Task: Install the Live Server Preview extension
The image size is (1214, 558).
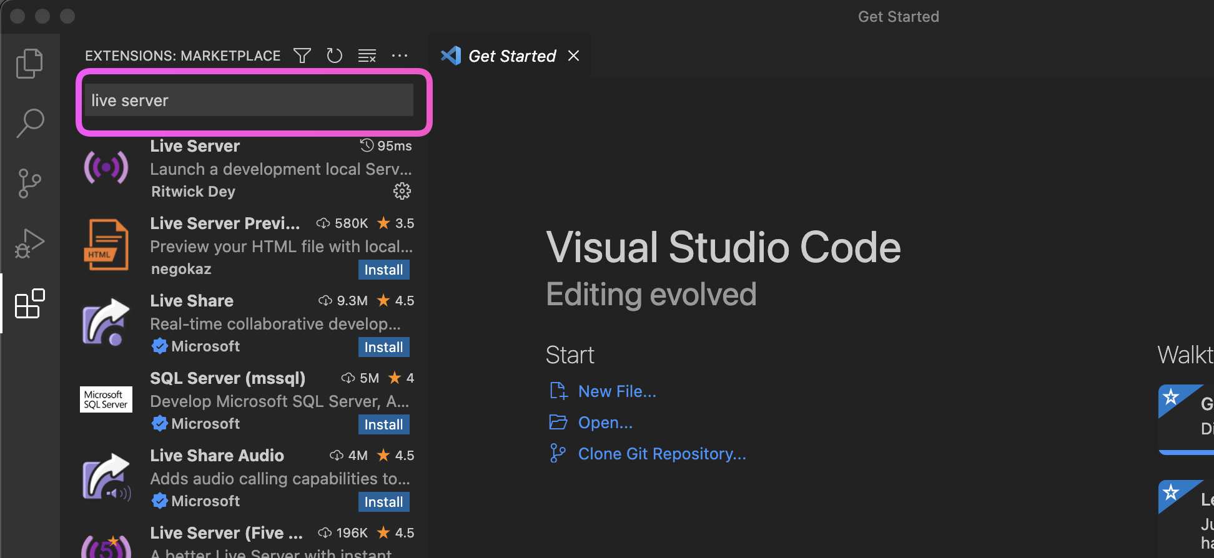Action: point(383,270)
